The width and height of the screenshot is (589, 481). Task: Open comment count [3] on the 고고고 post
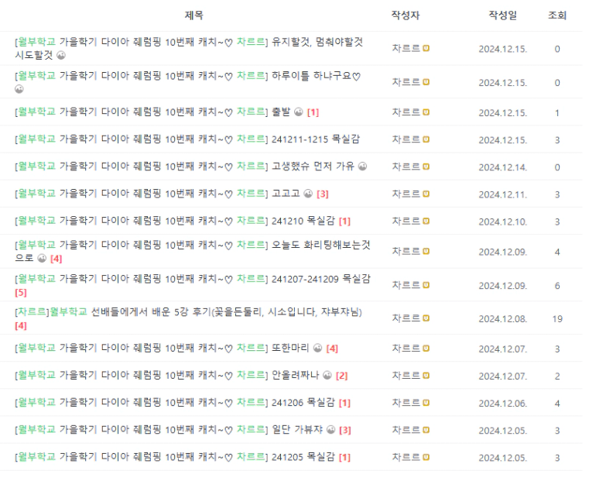(323, 194)
